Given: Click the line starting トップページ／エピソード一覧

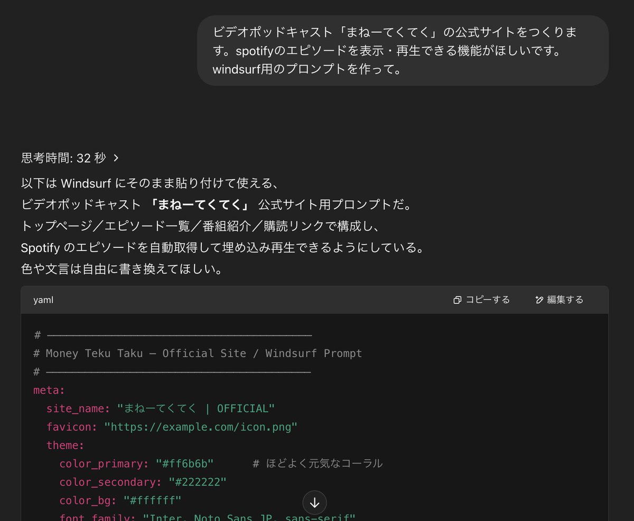Looking at the screenshot, I should pos(200,226).
